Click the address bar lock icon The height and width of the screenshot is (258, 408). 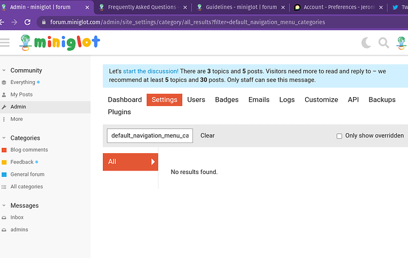point(44,22)
